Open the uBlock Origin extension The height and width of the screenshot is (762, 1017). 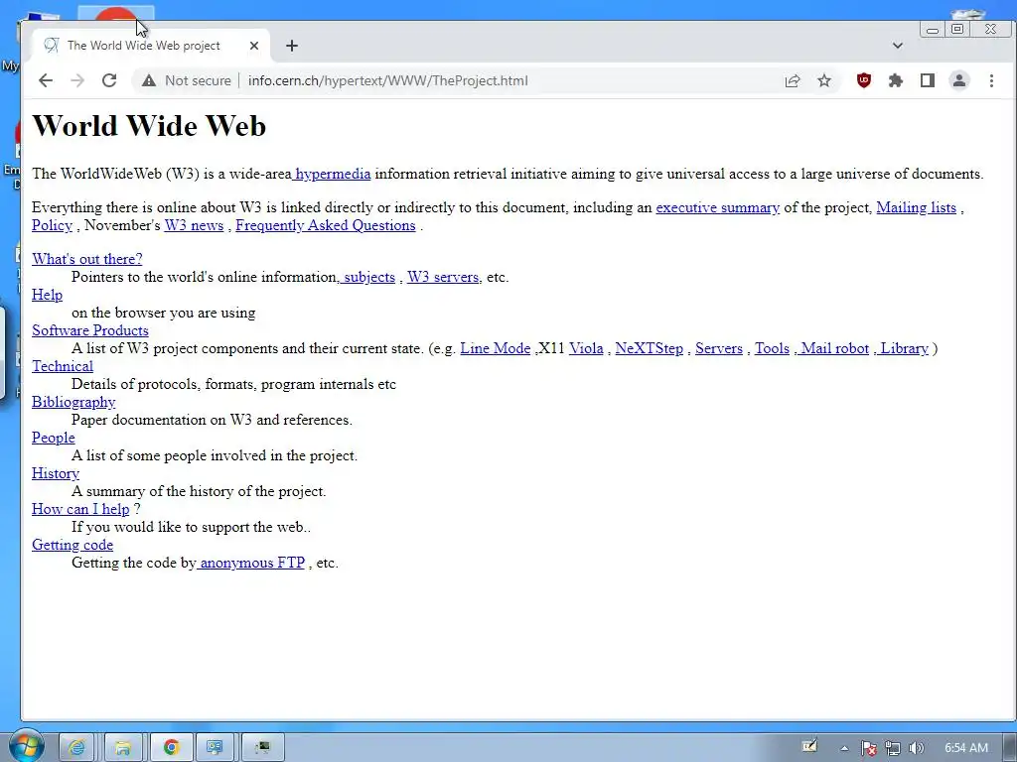(863, 80)
